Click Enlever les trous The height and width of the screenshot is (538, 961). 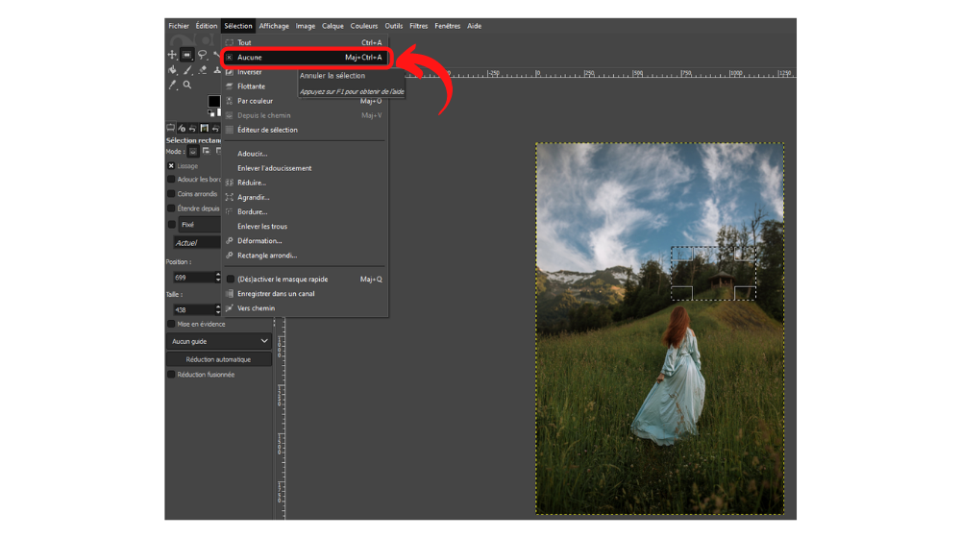pyautogui.click(x=306, y=227)
